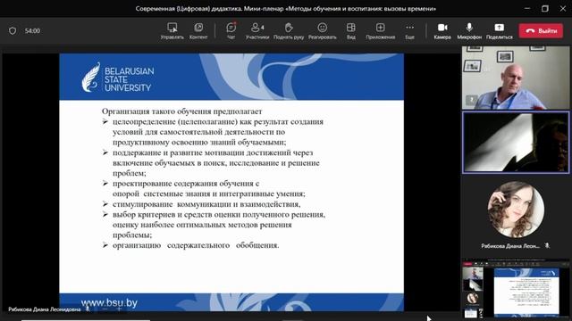Toggle the Микрофон (Microphone) mute
Screen dimensions: 572x321
point(469,31)
